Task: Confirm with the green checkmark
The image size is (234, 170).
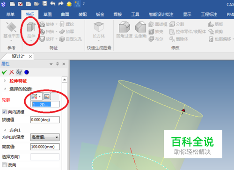Action: coord(4,72)
